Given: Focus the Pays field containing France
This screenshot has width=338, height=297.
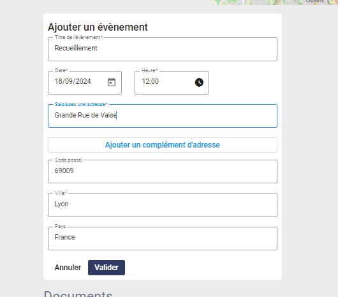Looking at the screenshot, I should click(163, 238).
